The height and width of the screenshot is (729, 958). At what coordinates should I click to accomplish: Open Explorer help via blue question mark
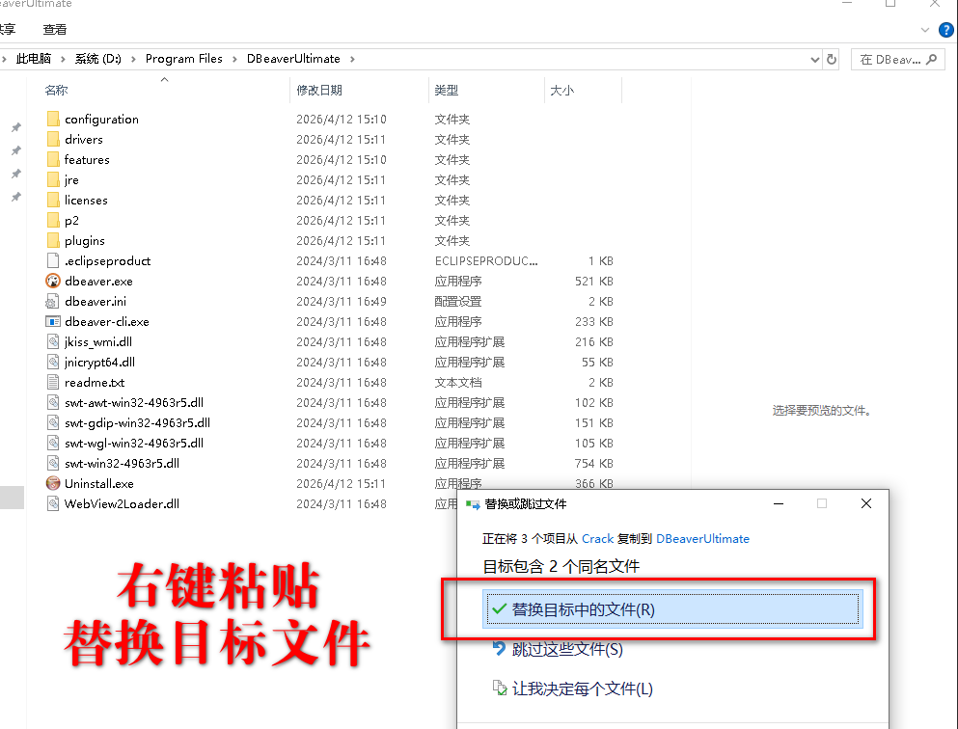pyautogui.click(x=945, y=29)
